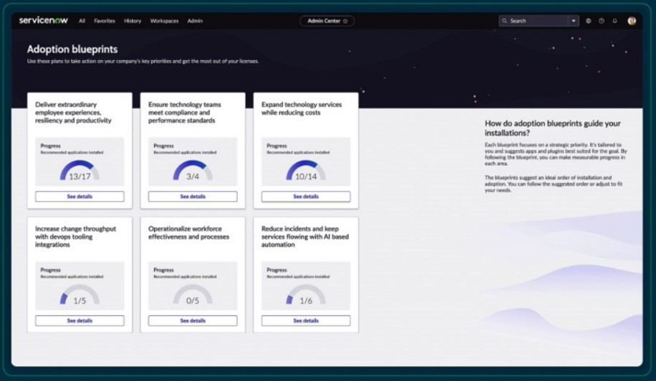Image resolution: width=656 pixels, height=381 pixels.
Task: Expand the search dropdown arrow
Action: [x=574, y=21]
